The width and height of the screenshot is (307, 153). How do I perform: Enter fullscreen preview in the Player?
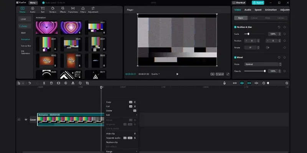pyautogui.click(x=228, y=74)
